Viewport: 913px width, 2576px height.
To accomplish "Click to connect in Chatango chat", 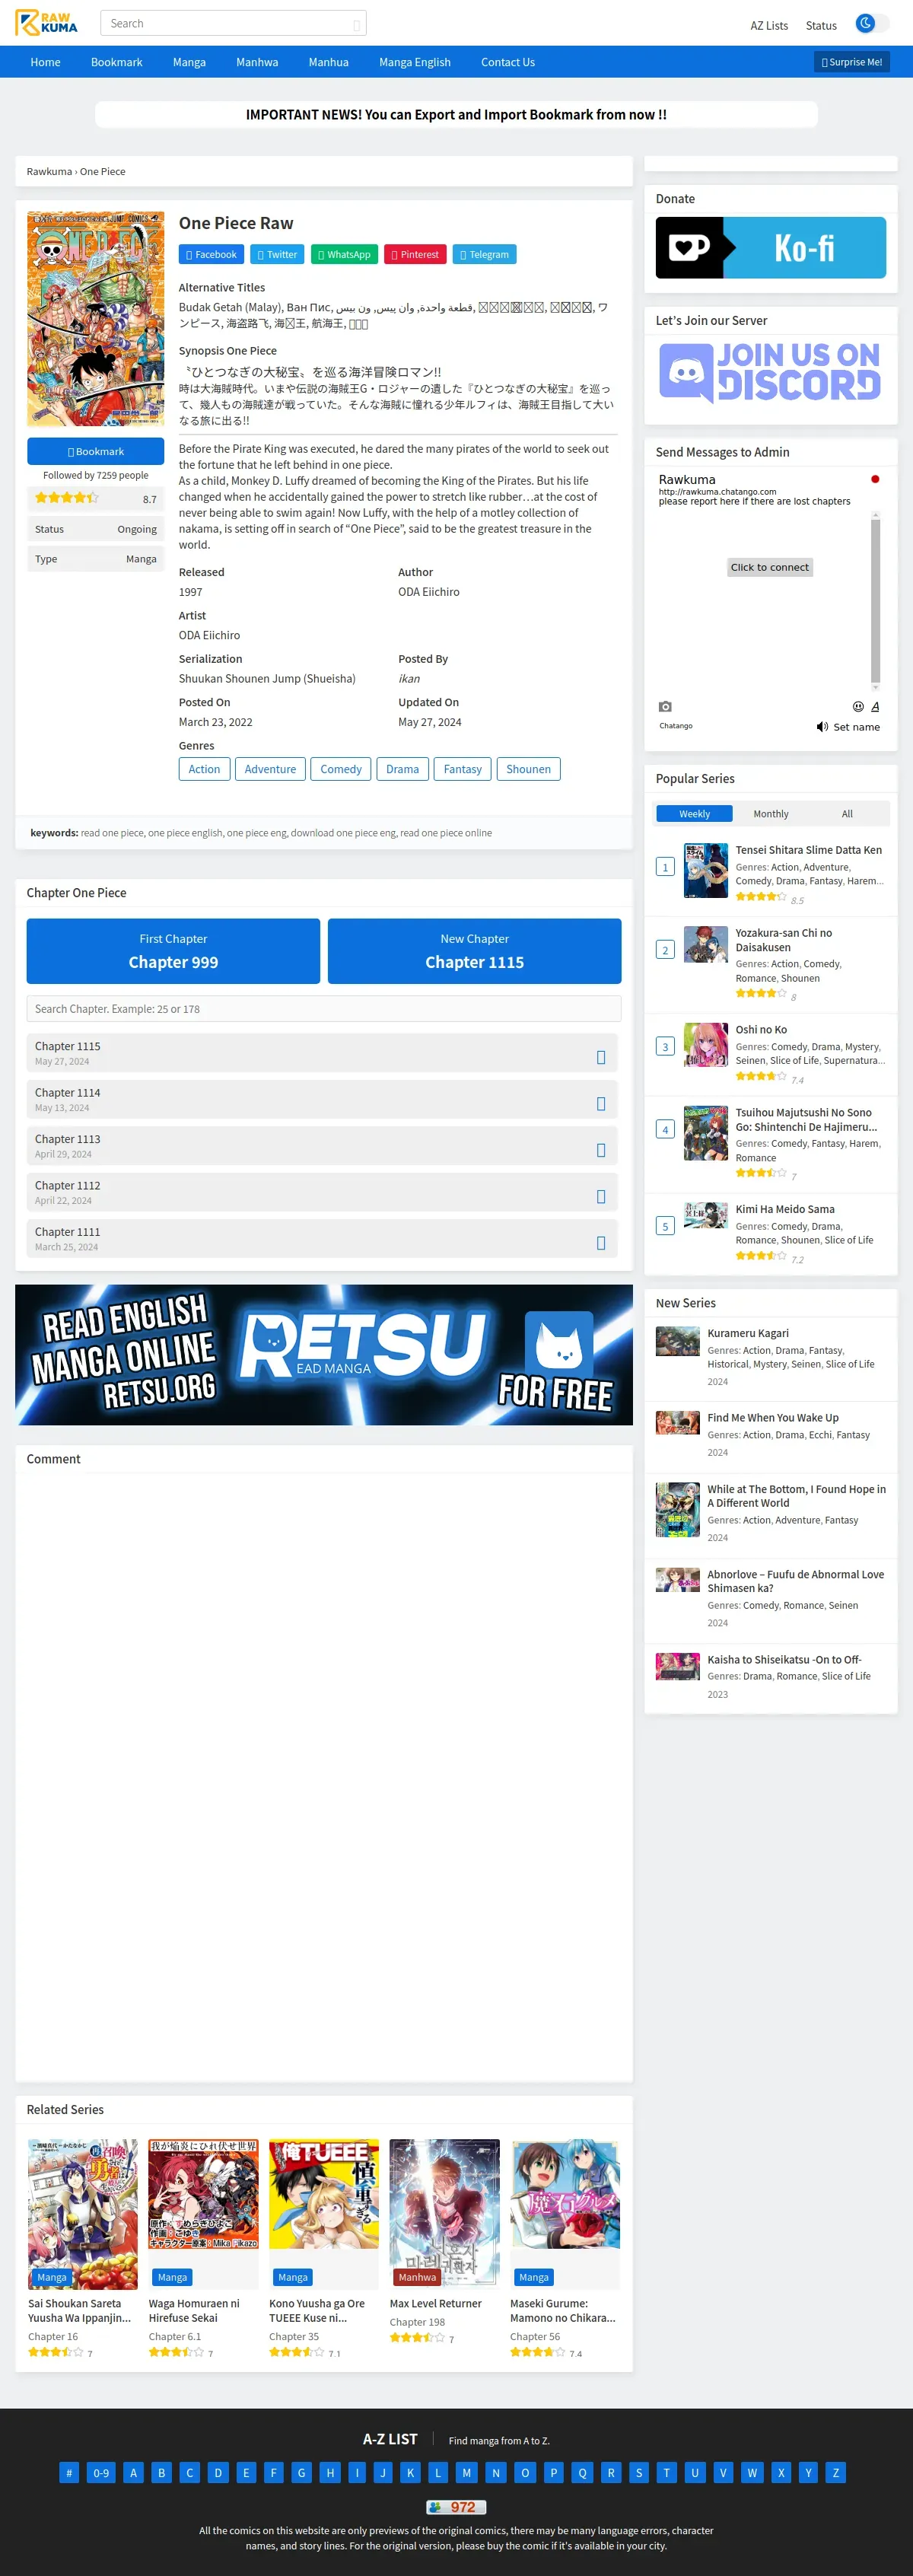I will [x=769, y=567].
